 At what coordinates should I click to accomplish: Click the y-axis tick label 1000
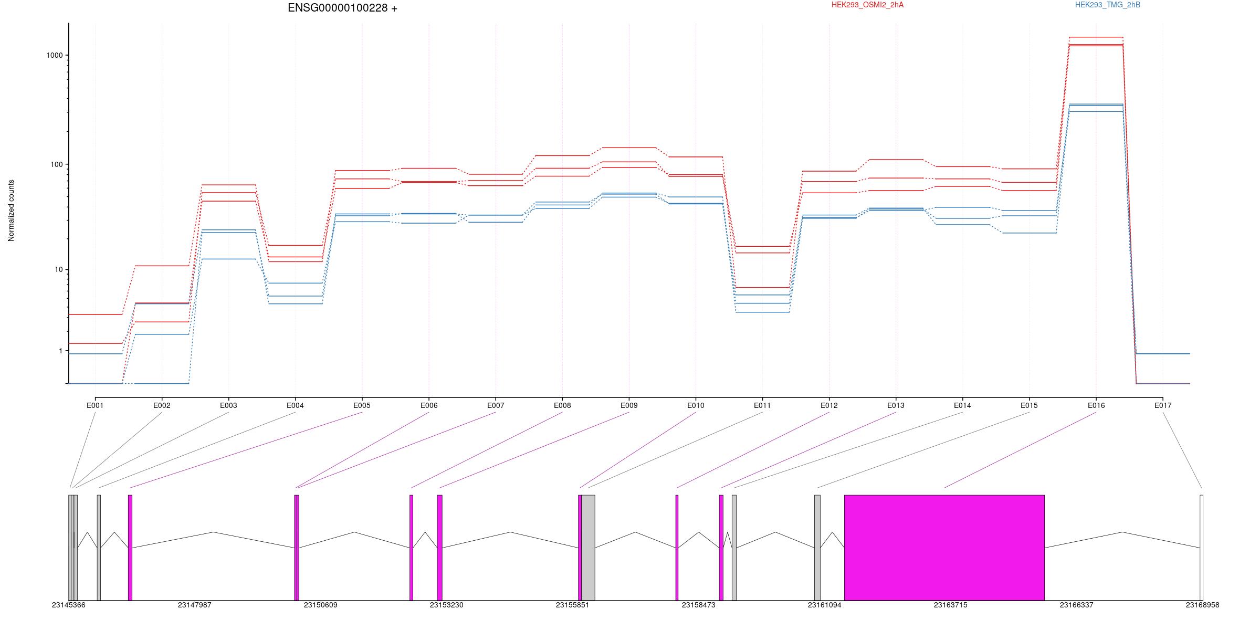(x=56, y=55)
